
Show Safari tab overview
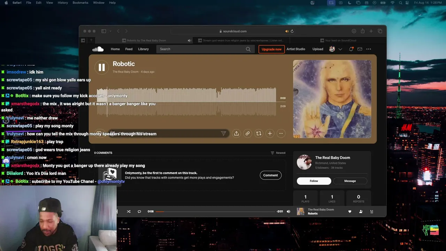point(380,31)
